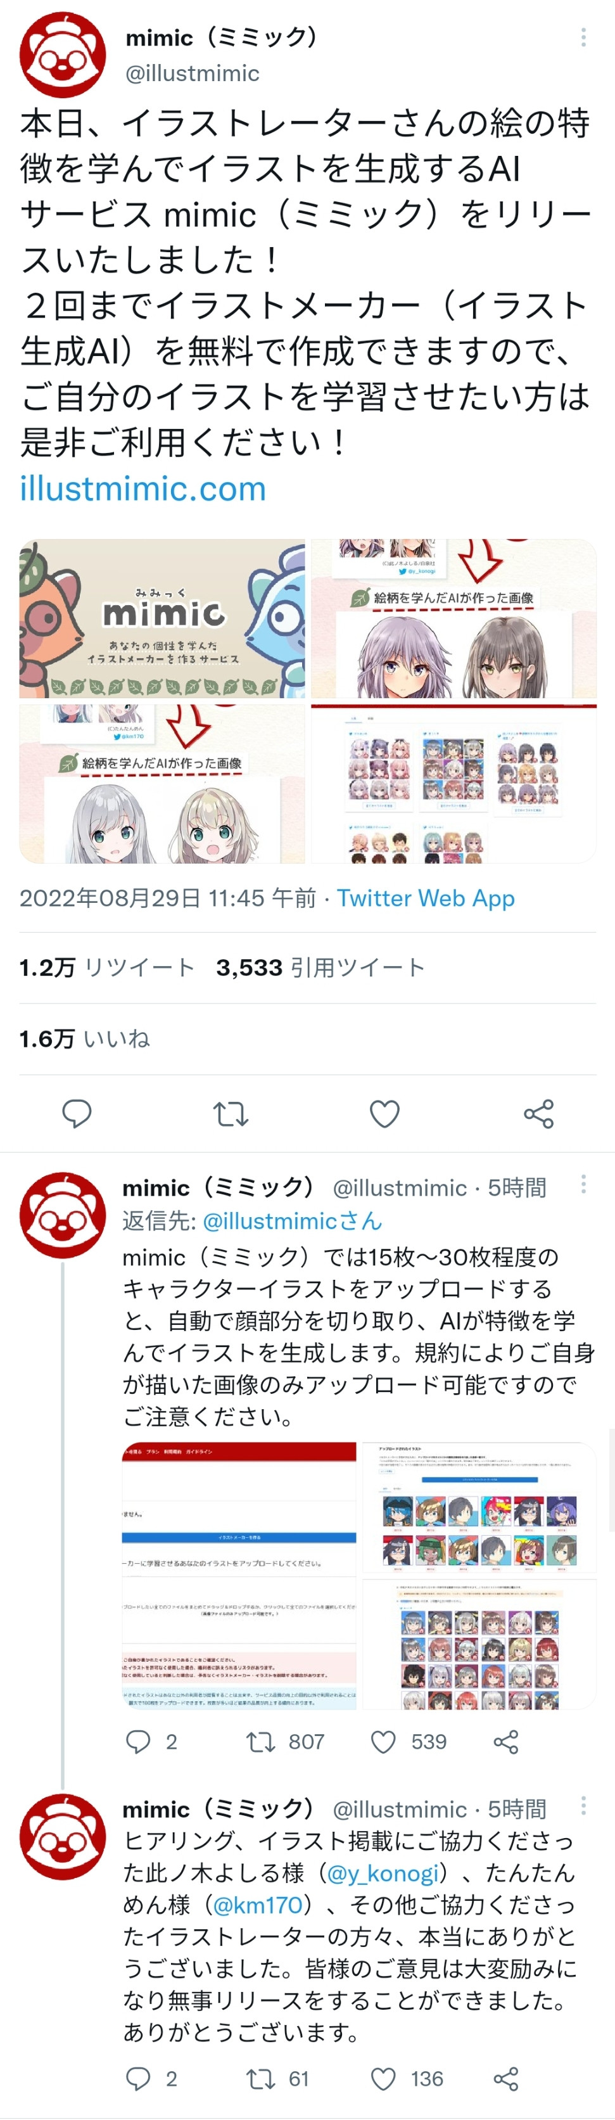The width and height of the screenshot is (615, 2120).
Task: Share the reply with 136 likes
Action: 505,2079
